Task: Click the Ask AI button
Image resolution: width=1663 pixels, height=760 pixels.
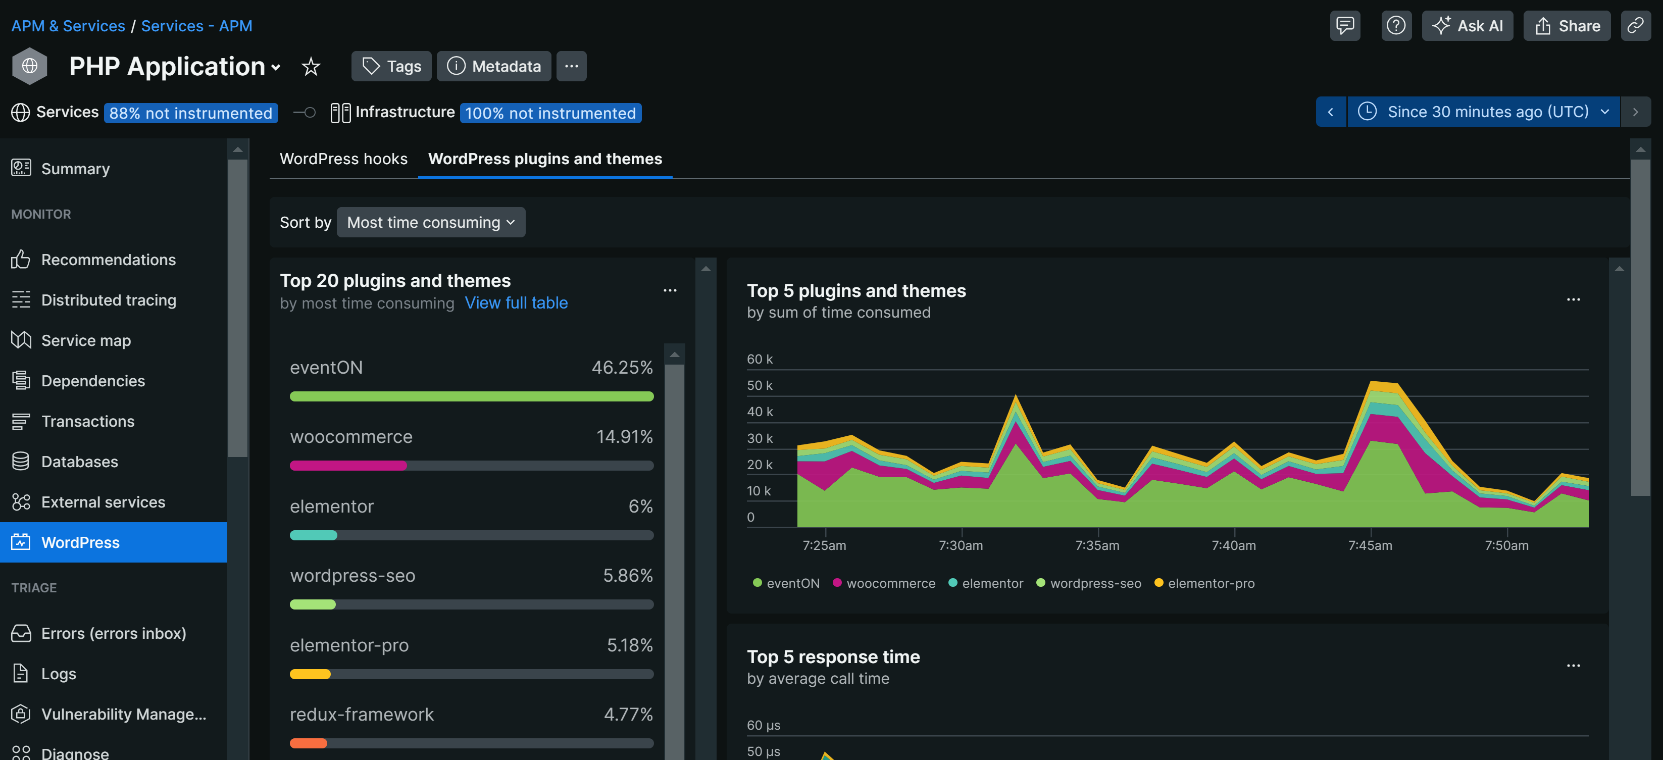Action: (1467, 26)
